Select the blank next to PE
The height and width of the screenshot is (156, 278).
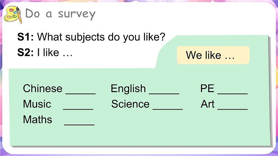click(232, 91)
